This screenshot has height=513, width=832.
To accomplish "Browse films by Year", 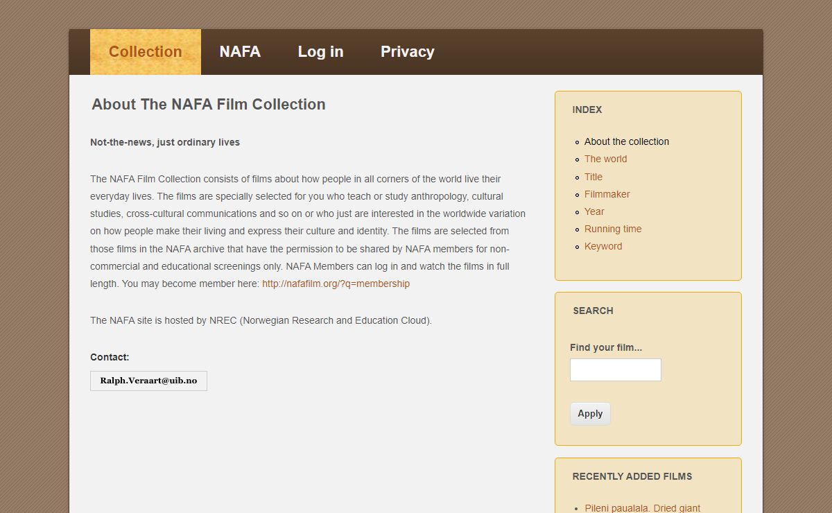I will pyautogui.click(x=594, y=211).
